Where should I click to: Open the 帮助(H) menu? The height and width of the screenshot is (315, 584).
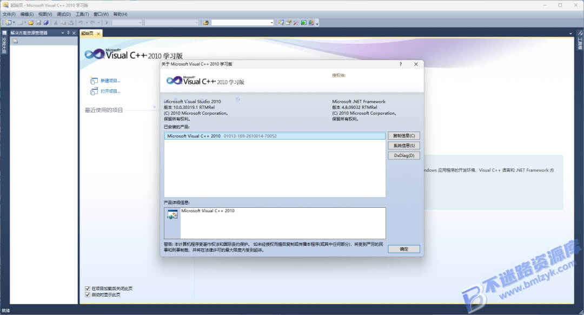tap(120, 14)
